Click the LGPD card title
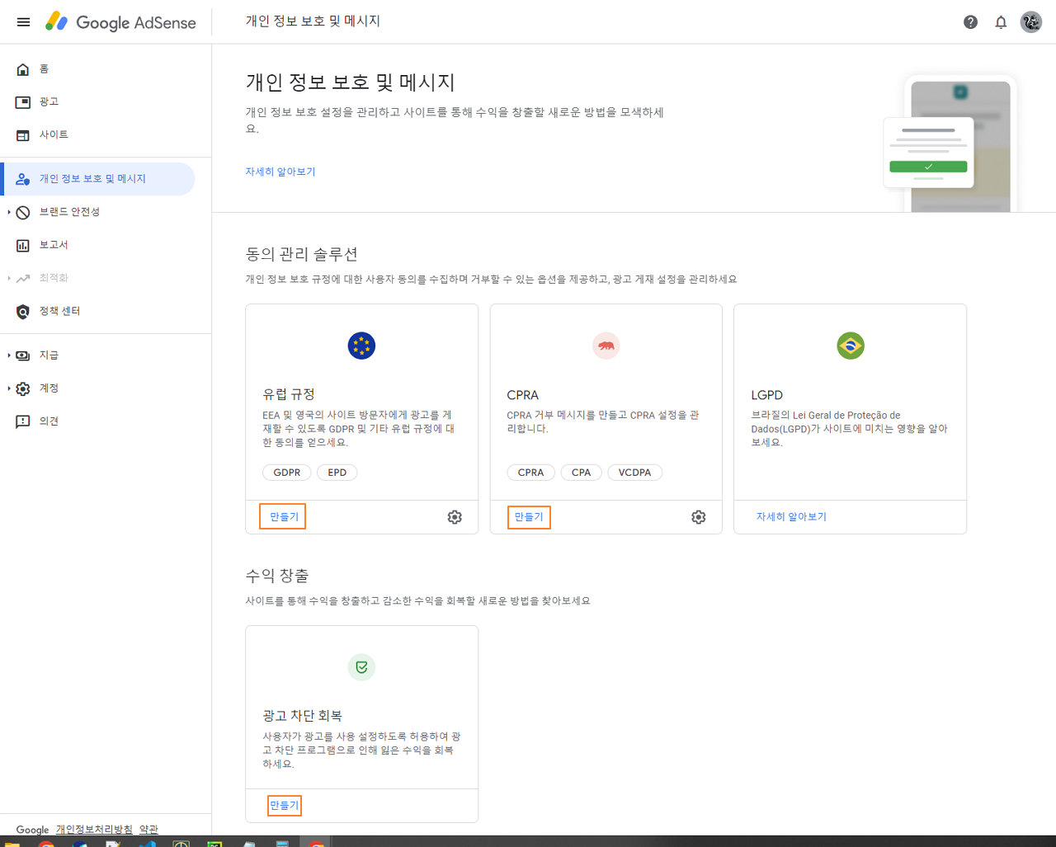The height and width of the screenshot is (847, 1056). click(766, 395)
